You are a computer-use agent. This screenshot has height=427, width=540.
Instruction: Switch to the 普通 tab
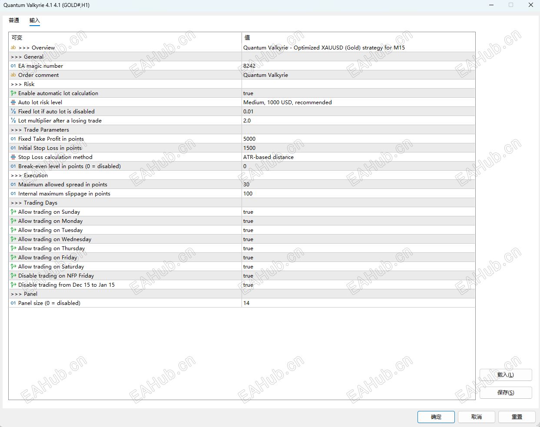point(14,20)
